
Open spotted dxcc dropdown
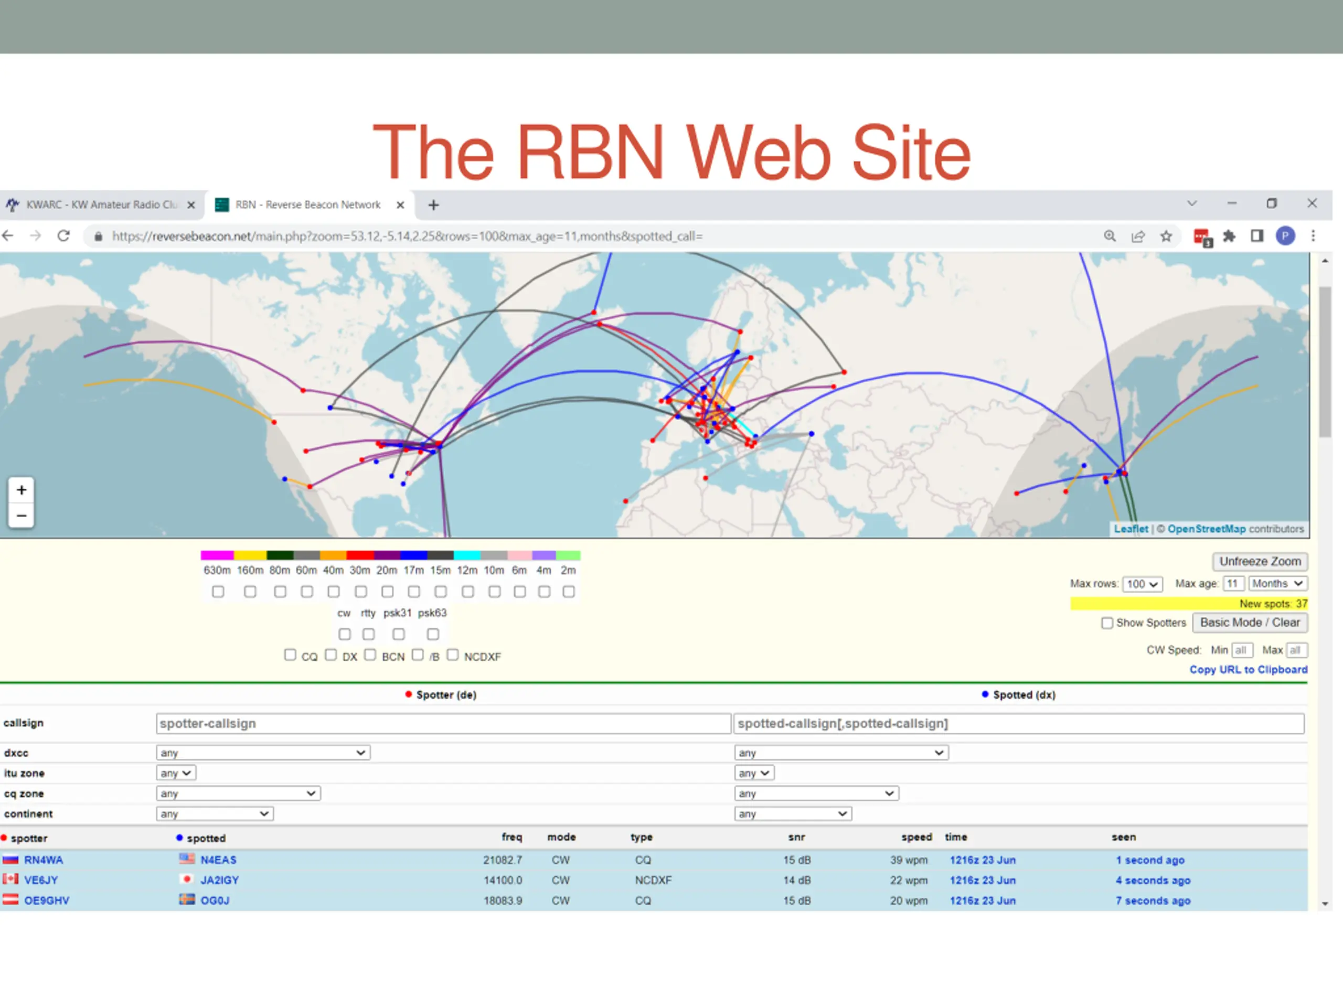[x=841, y=753]
